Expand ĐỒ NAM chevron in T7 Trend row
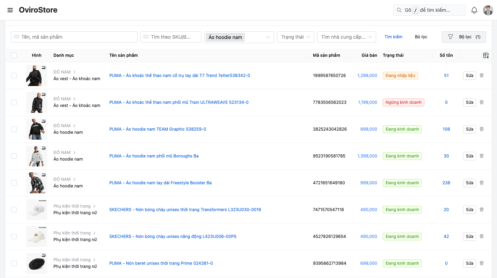Image resolution: width=497 pixels, height=278 pixels. 74,72
